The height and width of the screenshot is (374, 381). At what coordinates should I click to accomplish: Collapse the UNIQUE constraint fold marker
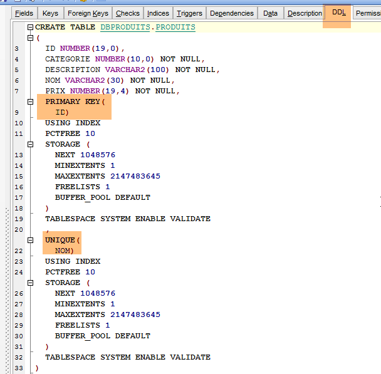30,240
